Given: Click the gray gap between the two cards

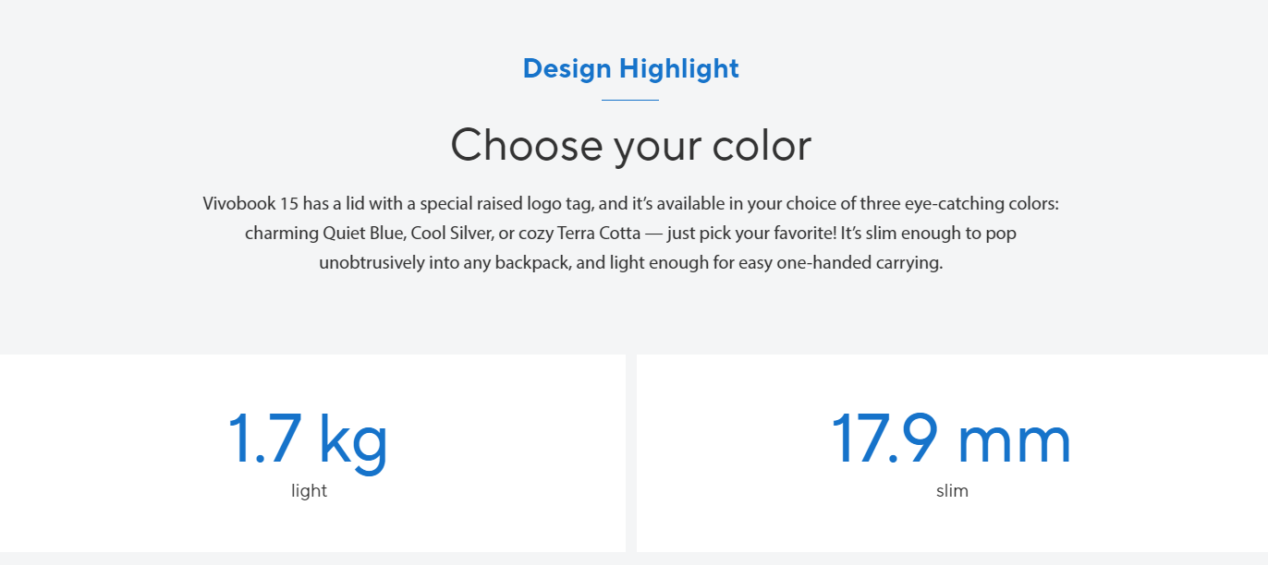Looking at the screenshot, I should 631,452.
